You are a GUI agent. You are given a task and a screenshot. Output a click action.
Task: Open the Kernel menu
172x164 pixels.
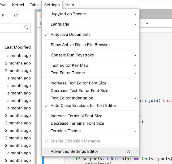tap(18, 5)
